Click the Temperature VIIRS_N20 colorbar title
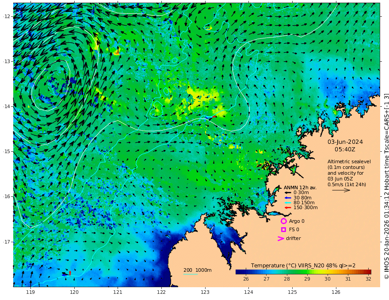 (303, 265)
